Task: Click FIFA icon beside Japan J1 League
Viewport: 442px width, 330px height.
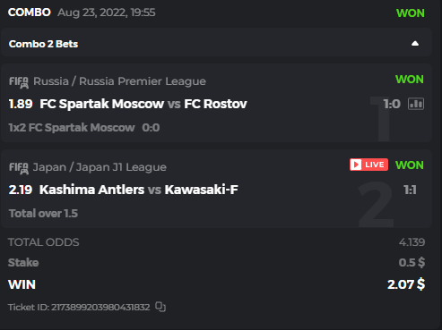Action: coord(19,168)
